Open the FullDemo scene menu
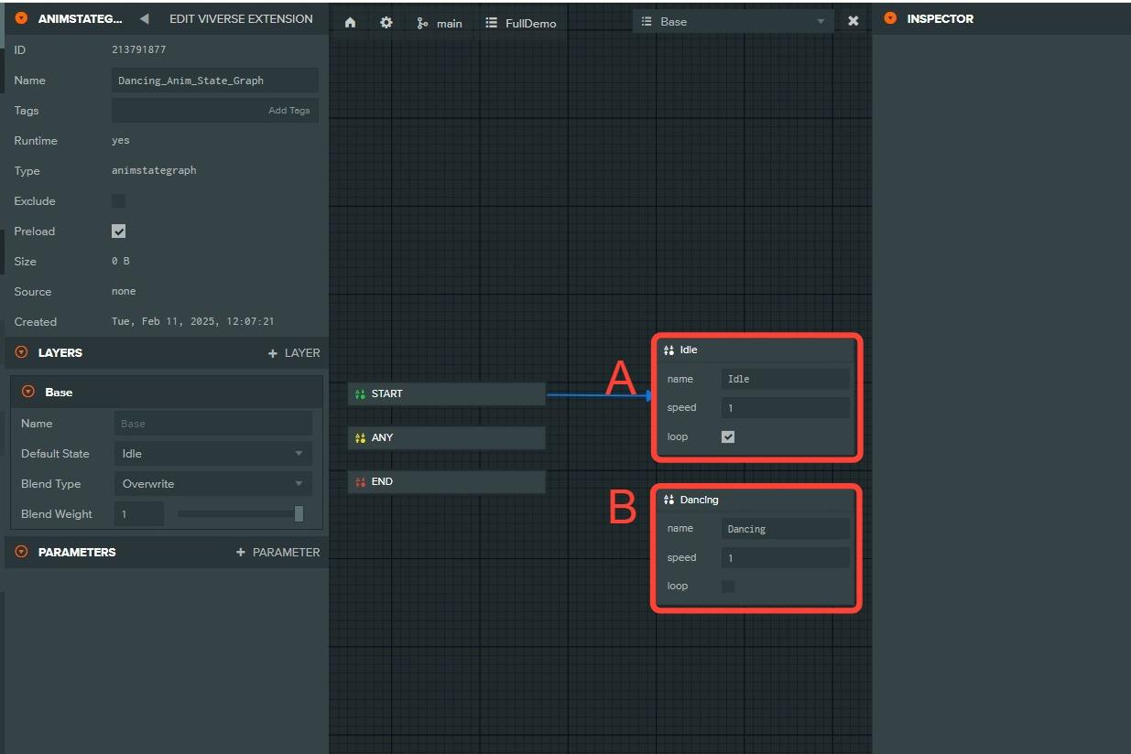 [x=520, y=23]
